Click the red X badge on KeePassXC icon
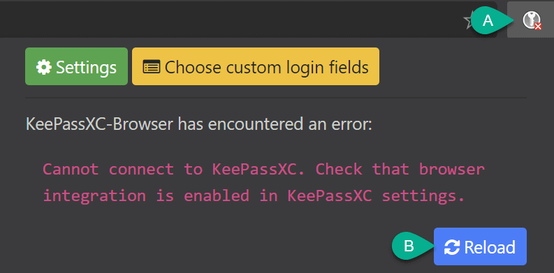The image size is (554, 273). 538,27
